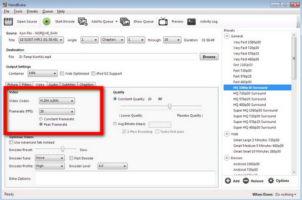The width and height of the screenshot is (302, 200).
Task: Click the Add to Queue icon
Action: point(83,22)
